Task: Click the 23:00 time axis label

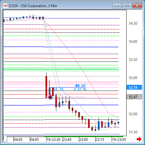Action: pos(84,140)
